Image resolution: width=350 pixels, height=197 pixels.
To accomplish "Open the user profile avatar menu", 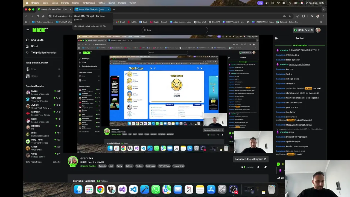I will click(318, 30).
